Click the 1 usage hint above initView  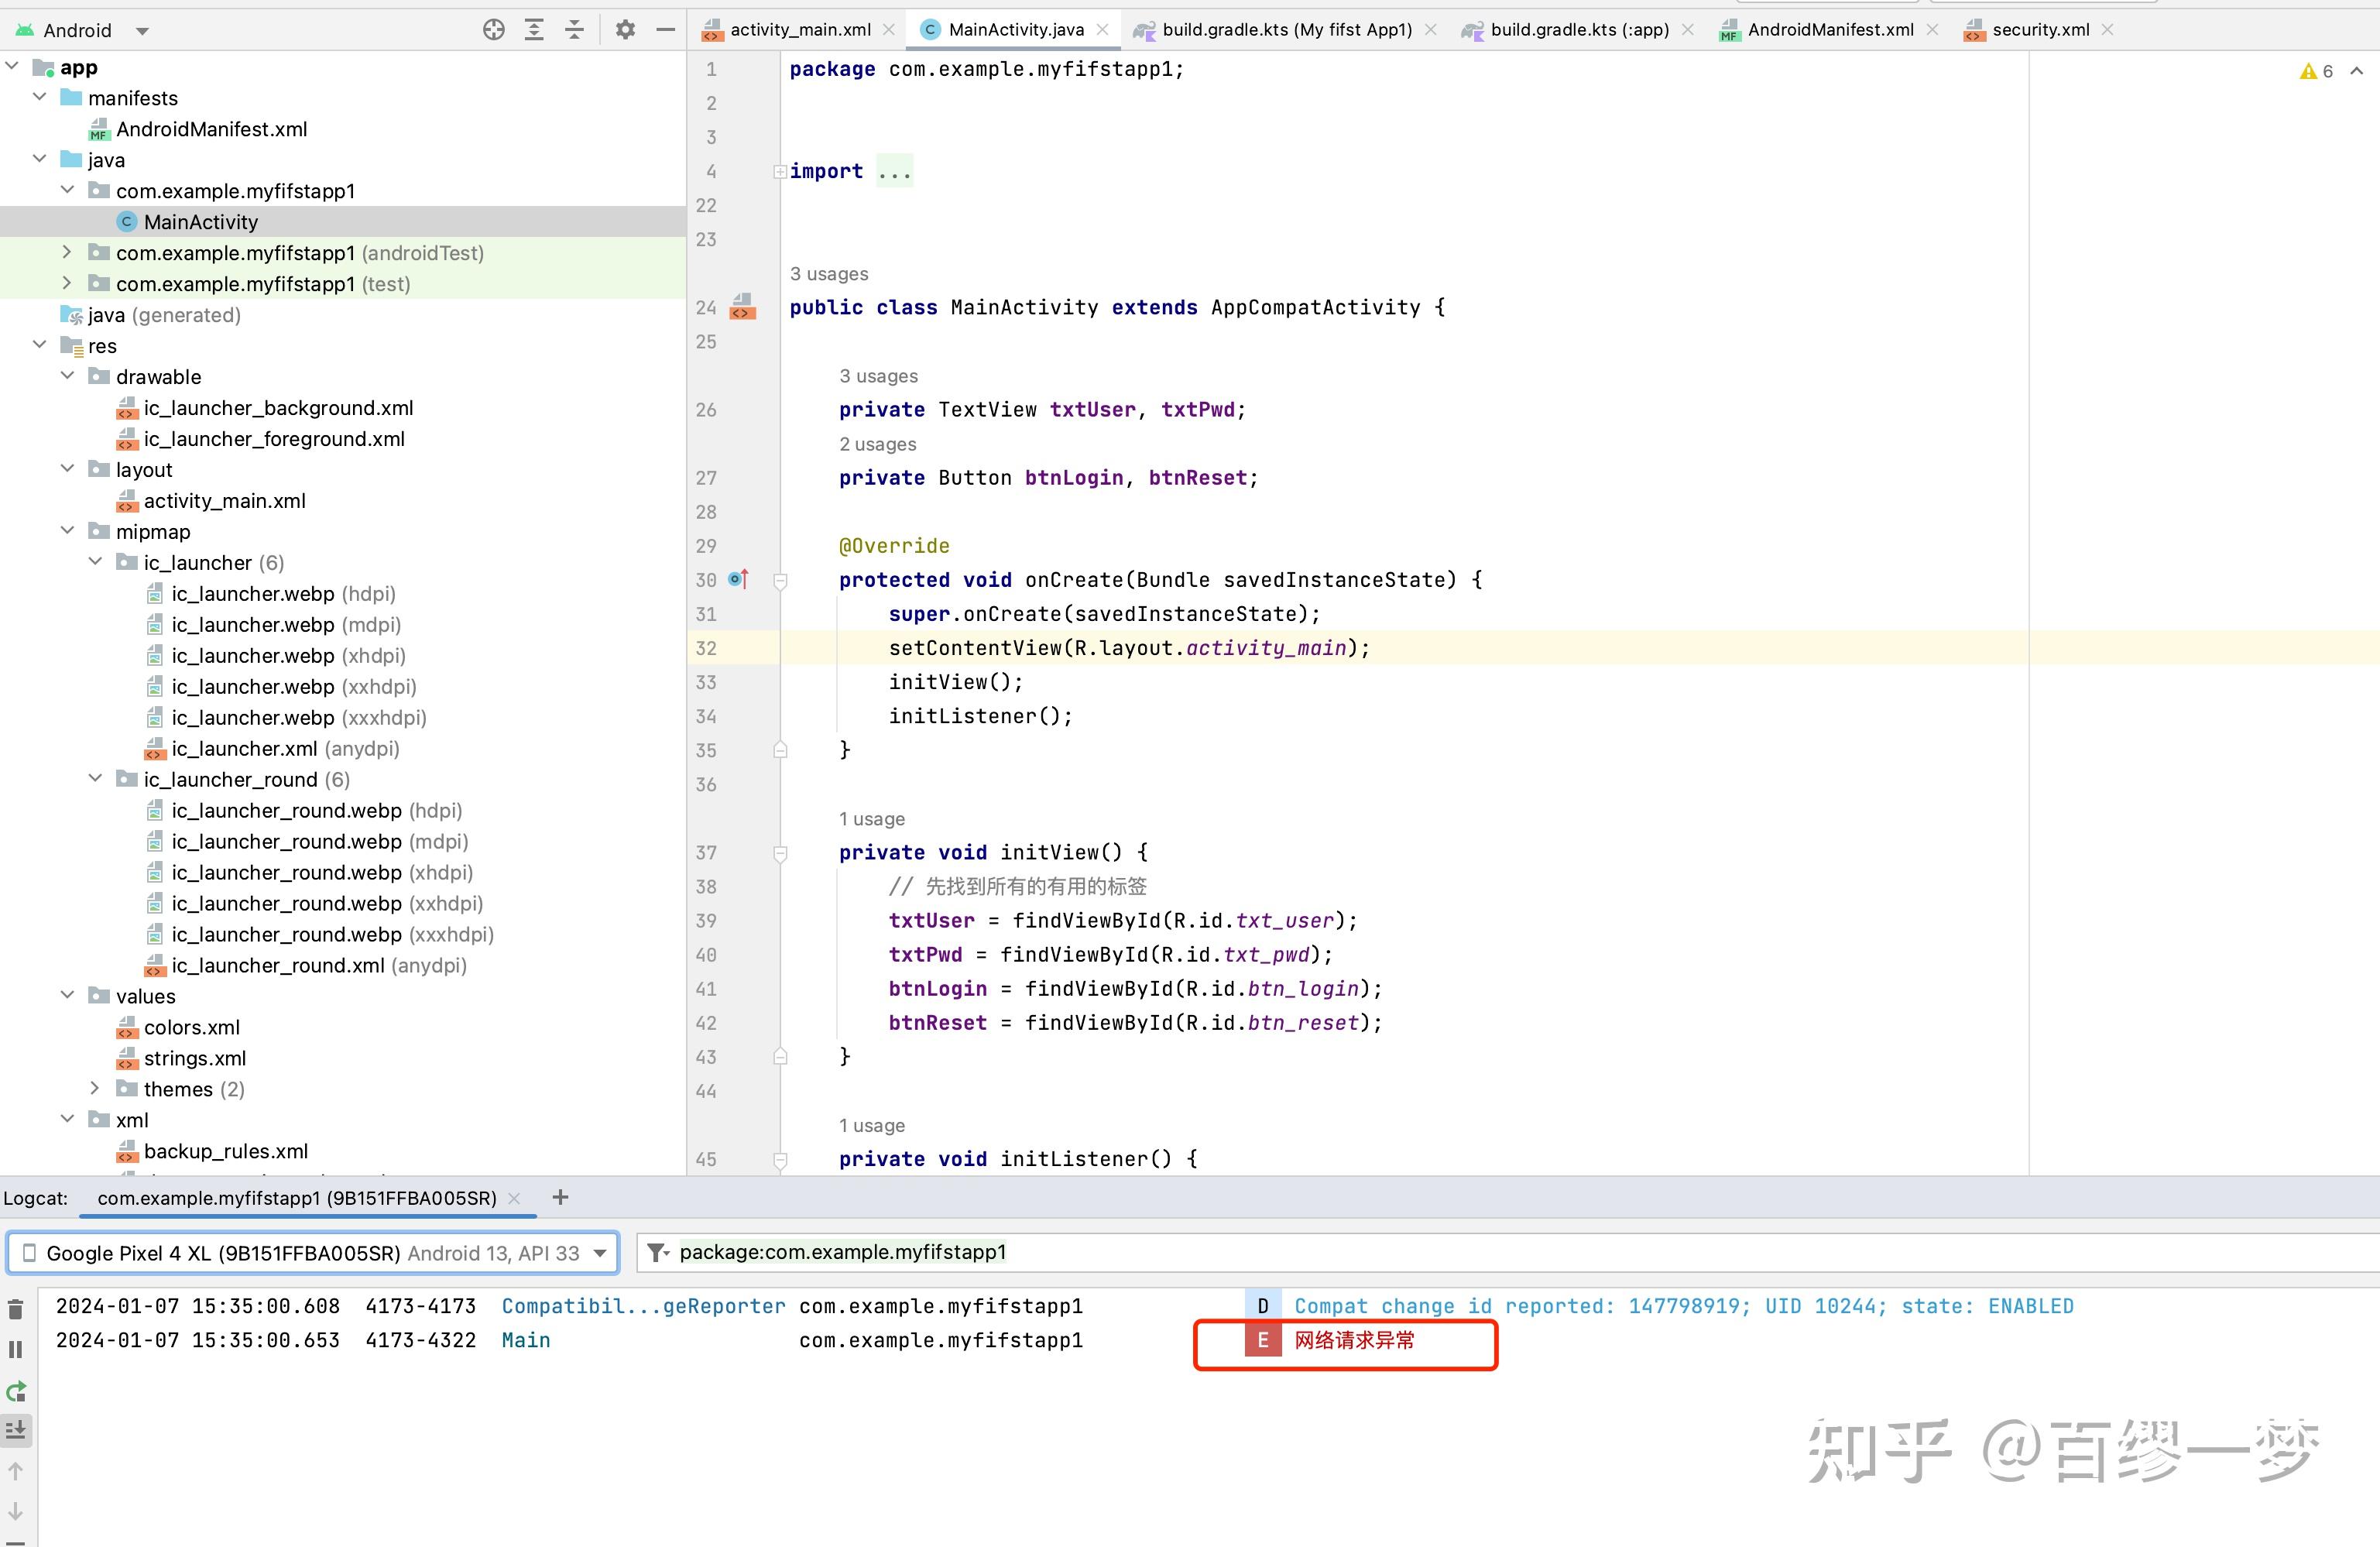click(872, 819)
